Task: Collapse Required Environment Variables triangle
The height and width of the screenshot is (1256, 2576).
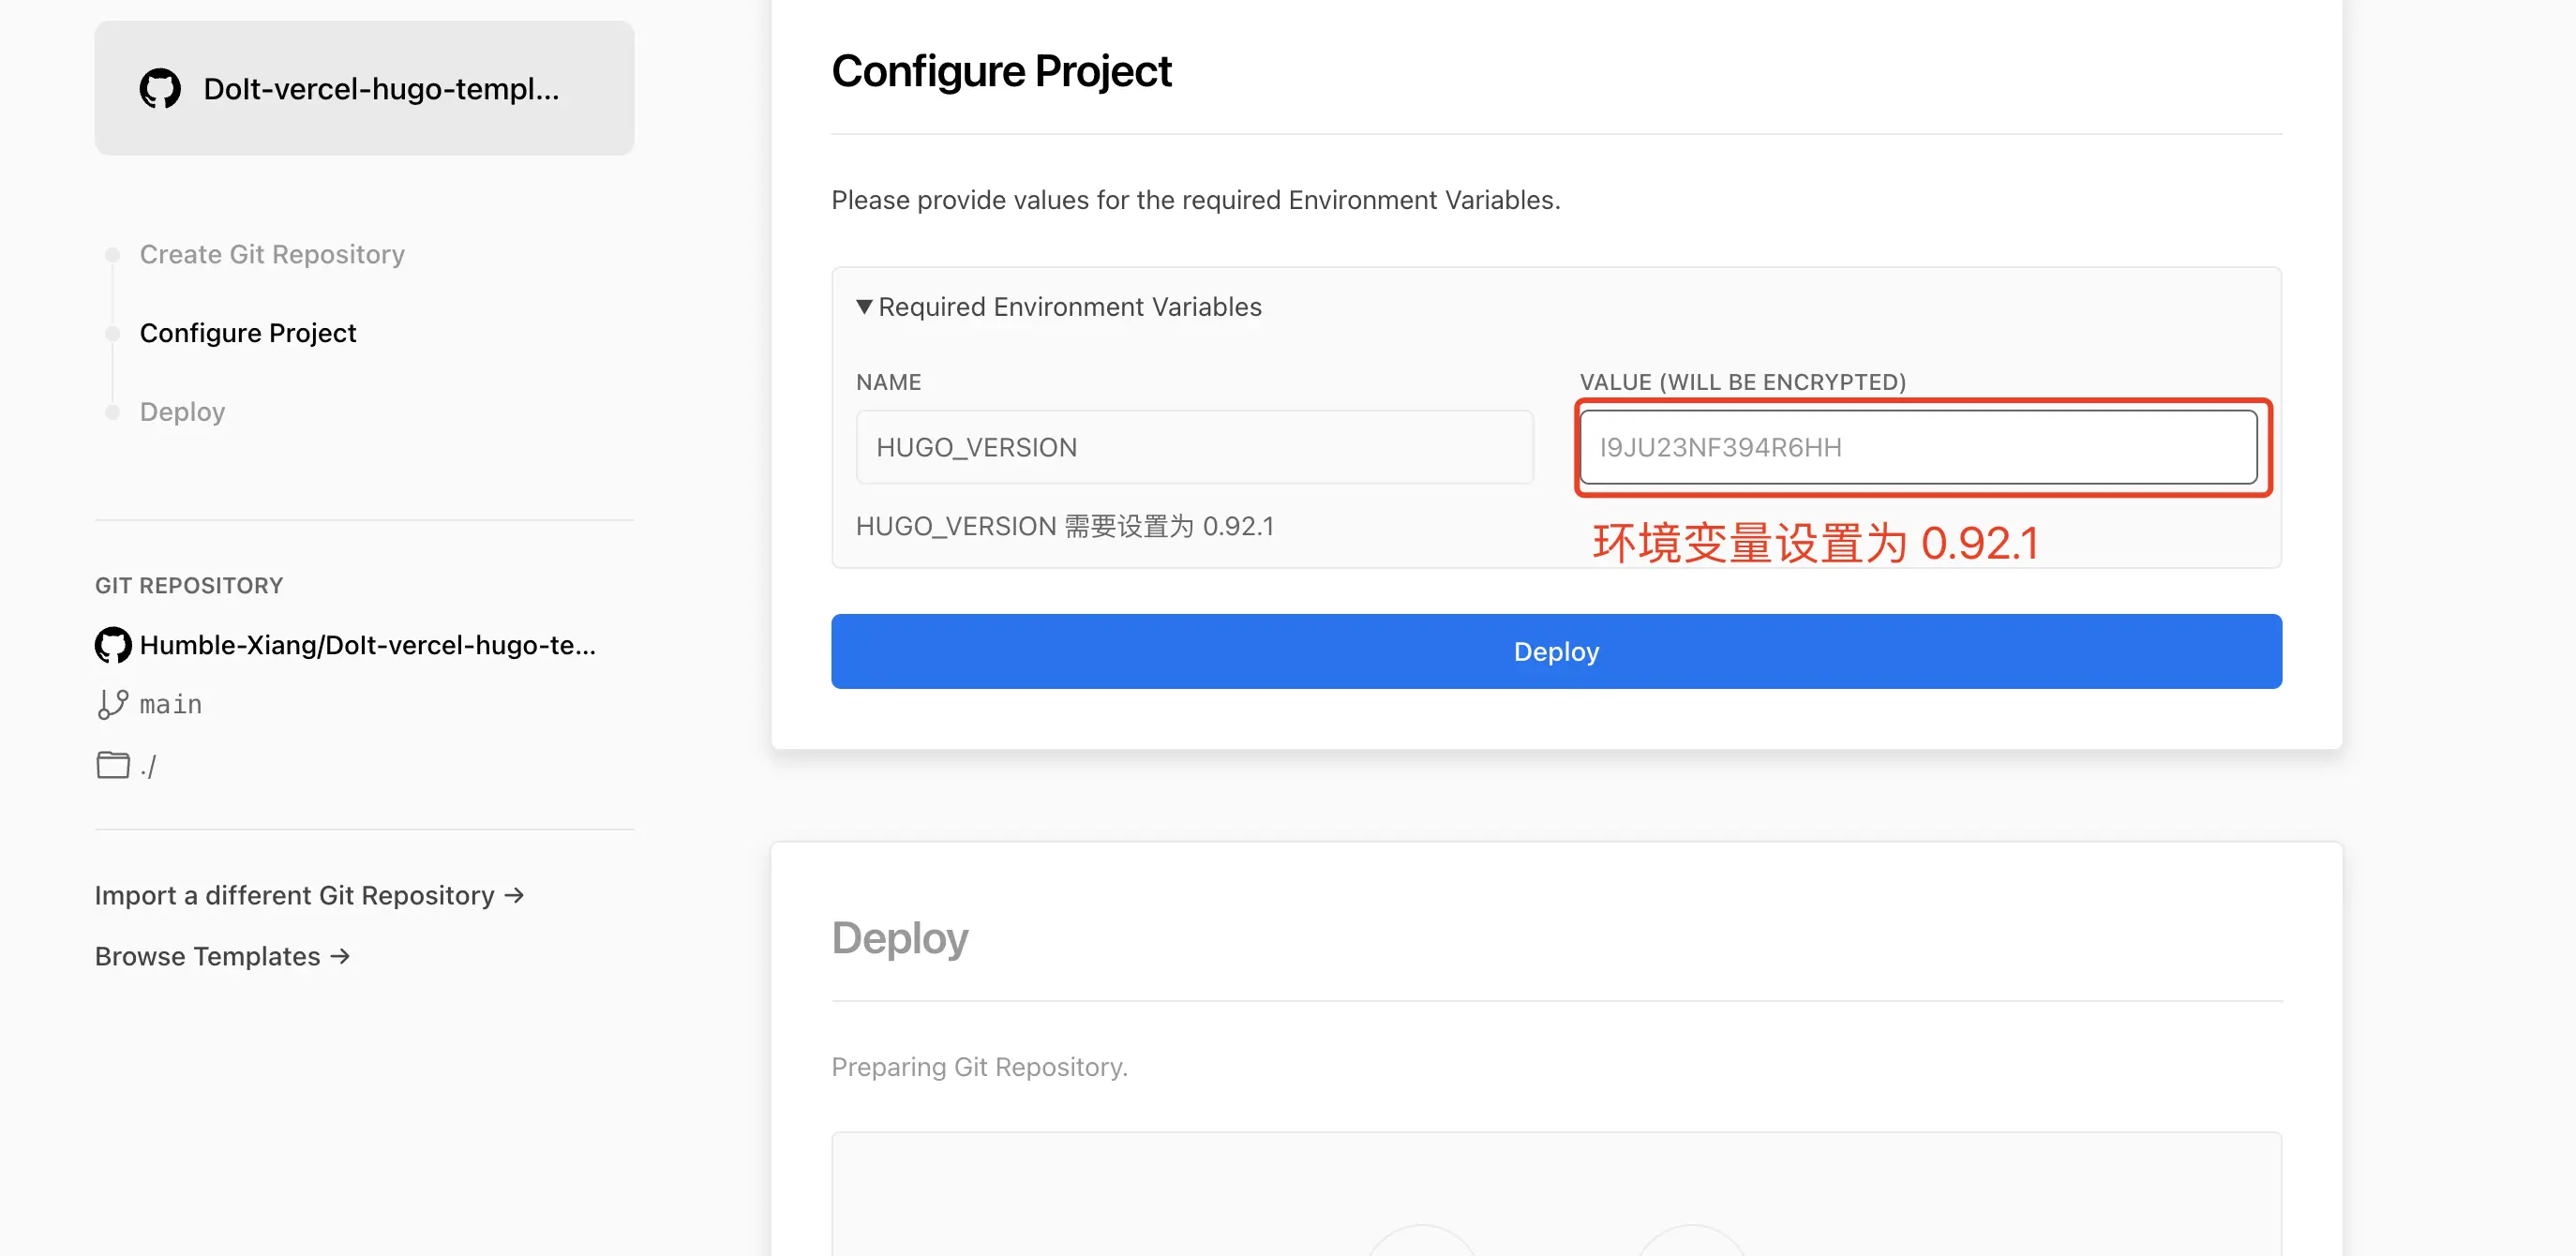Action: tap(864, 307)
